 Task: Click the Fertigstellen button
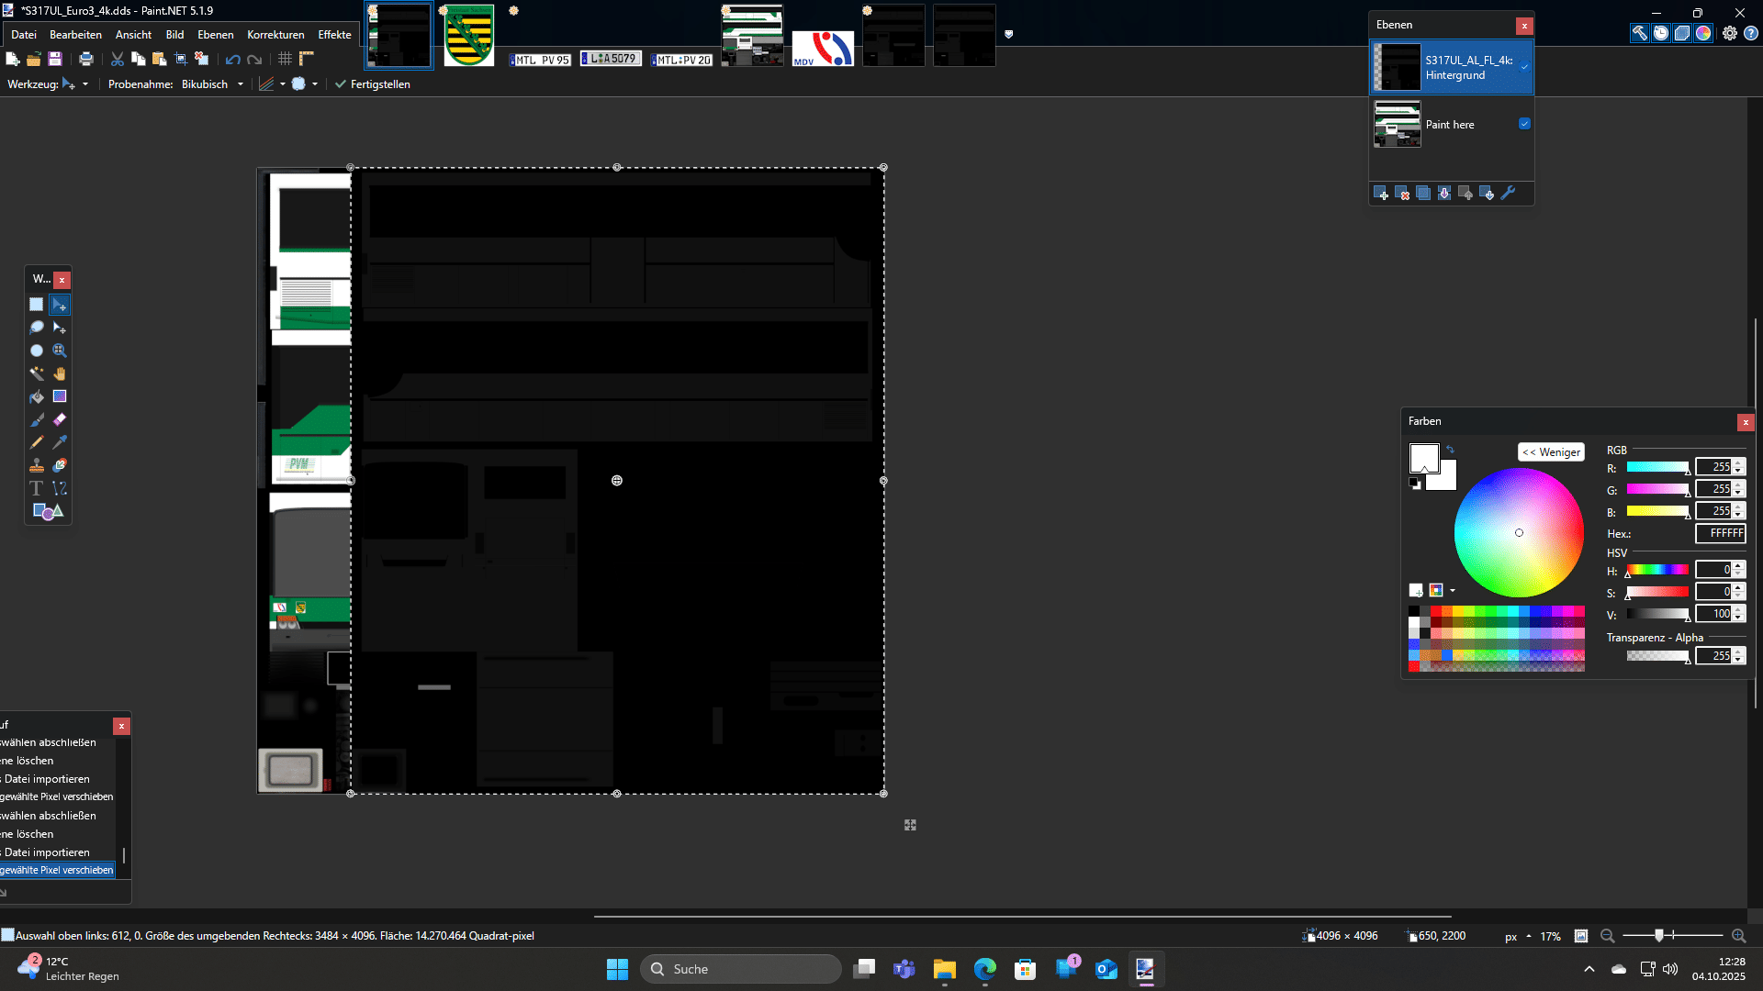pyautogui.click(x=372, y=84)
